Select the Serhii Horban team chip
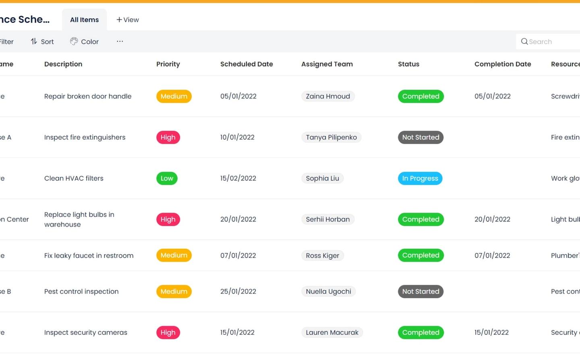 pyautogui.click(x=328, y=219)
